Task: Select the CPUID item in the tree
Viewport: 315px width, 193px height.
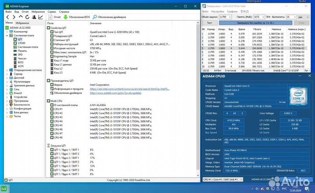Action: pos(21,43)
